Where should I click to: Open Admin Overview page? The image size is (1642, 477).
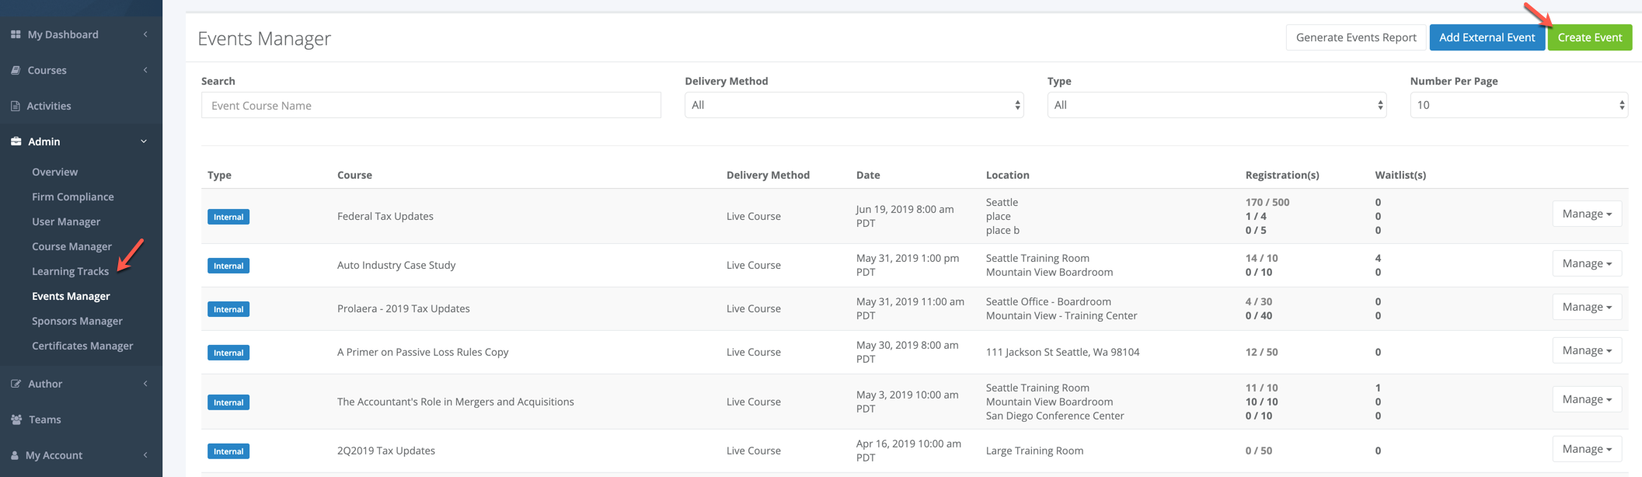(x=55, y=172)
